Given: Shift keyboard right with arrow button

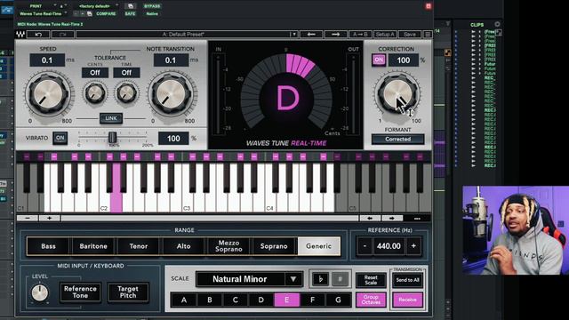Looking at the screenshot, I should coord(391,219).
